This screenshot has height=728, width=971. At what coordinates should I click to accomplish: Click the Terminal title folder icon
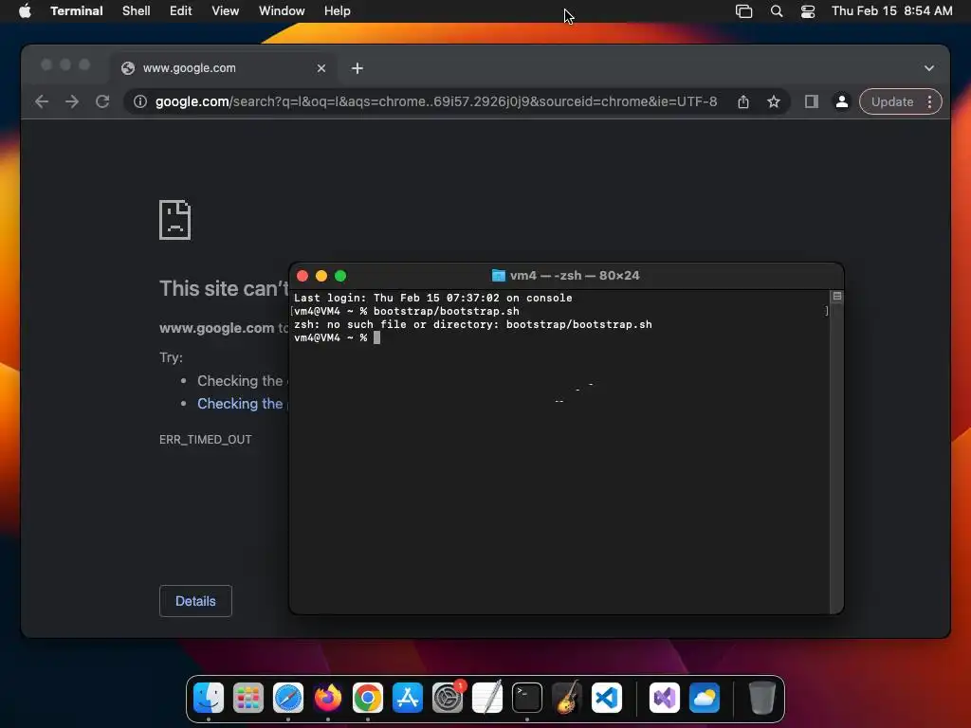pos(499,276)
